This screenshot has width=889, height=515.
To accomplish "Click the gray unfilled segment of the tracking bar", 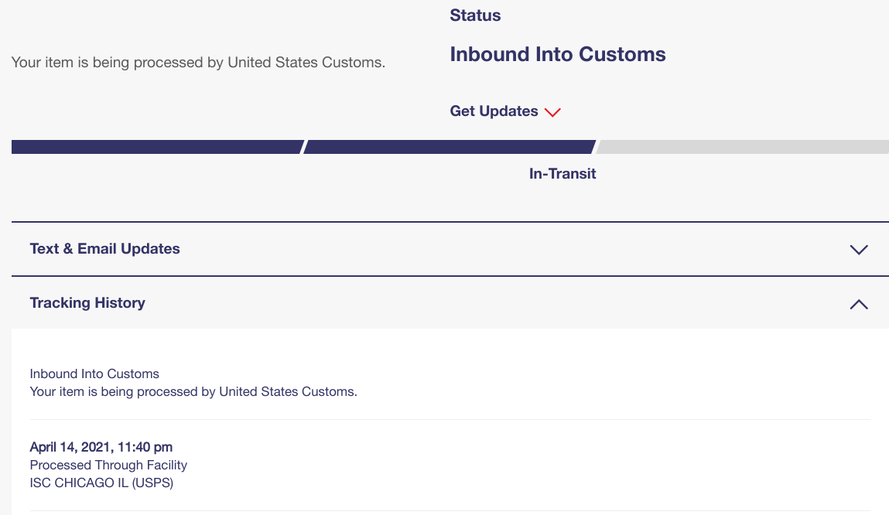I will [x=743, y=146].
